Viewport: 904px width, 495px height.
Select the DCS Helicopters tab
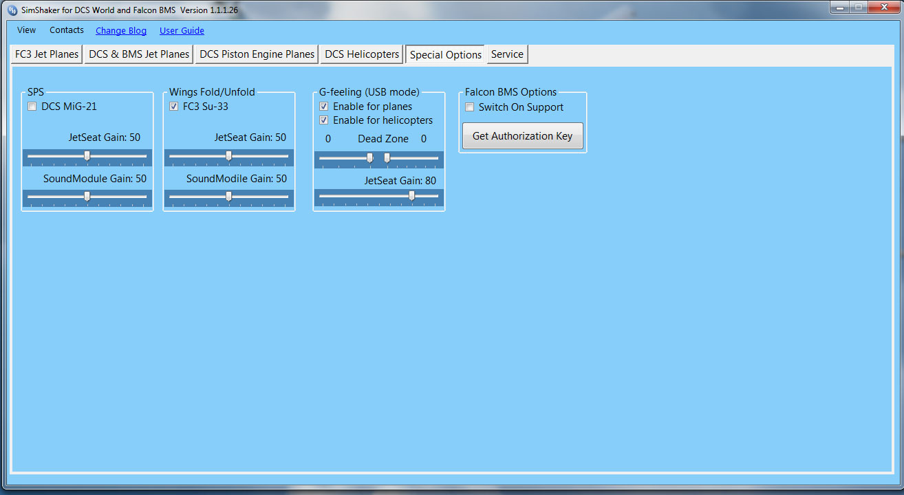[x=362, y=54]
